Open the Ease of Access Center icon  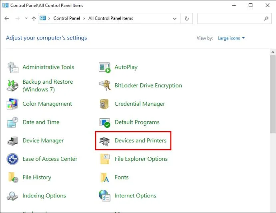click(12, 159)
